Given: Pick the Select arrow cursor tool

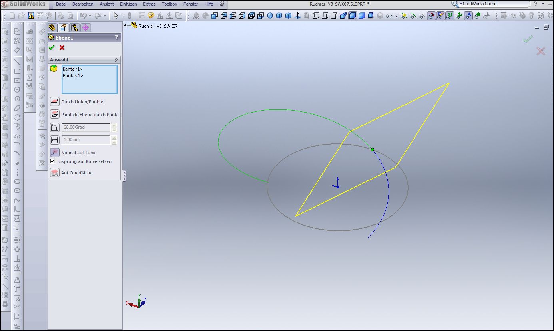Looking at the screenshot, I should point(116,16).
